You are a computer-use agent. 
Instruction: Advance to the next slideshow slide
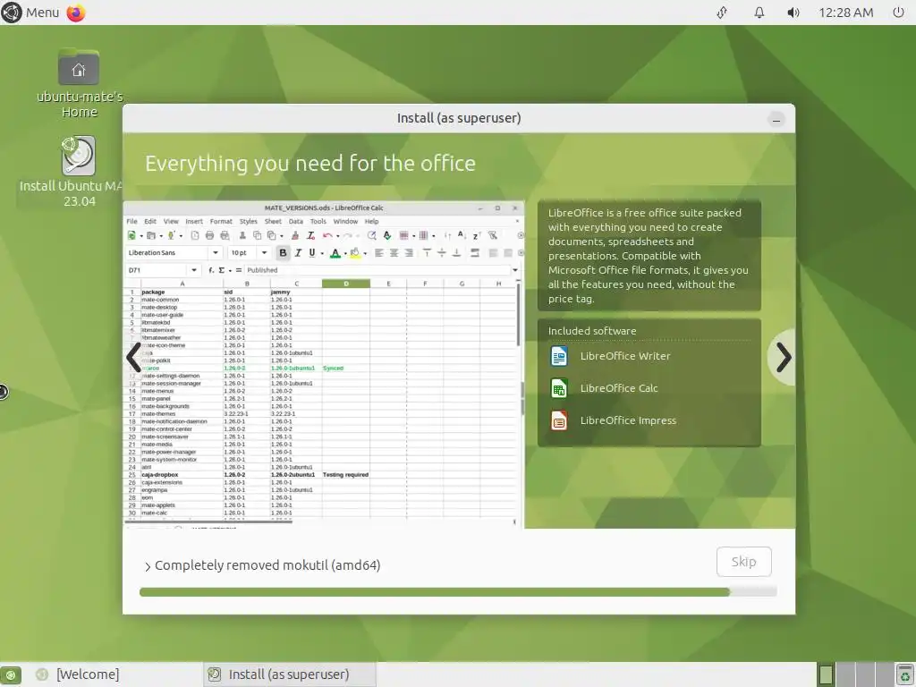coord(783,357)
